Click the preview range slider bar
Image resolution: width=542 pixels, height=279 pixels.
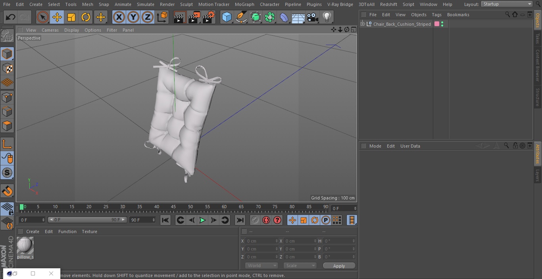tap(87, 220)
